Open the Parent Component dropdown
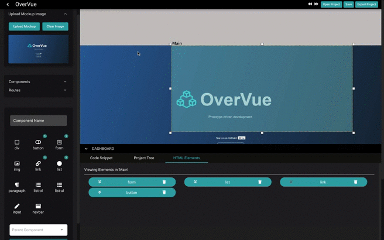 (39, 229)
